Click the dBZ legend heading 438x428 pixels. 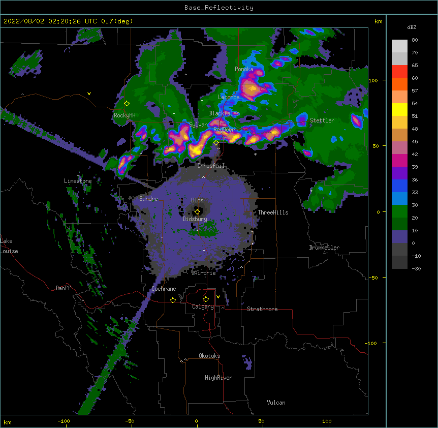click(412, 27)
